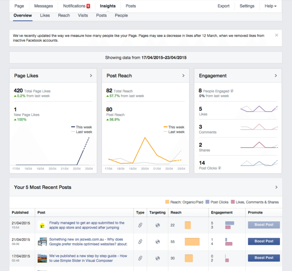This screenshot has width=292, height=271.
Task: Click the Engagement column header in posts table
Action: pyautogui.click(x=222, y=212)
